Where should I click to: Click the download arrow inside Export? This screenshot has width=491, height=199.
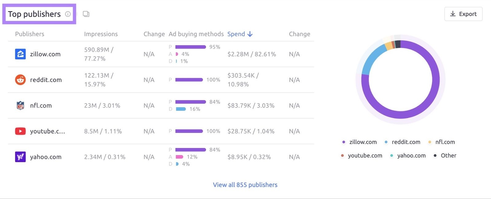[452, 14]
